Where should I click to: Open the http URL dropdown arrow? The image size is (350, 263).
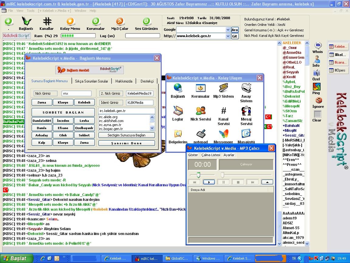[x=228, y=36]
